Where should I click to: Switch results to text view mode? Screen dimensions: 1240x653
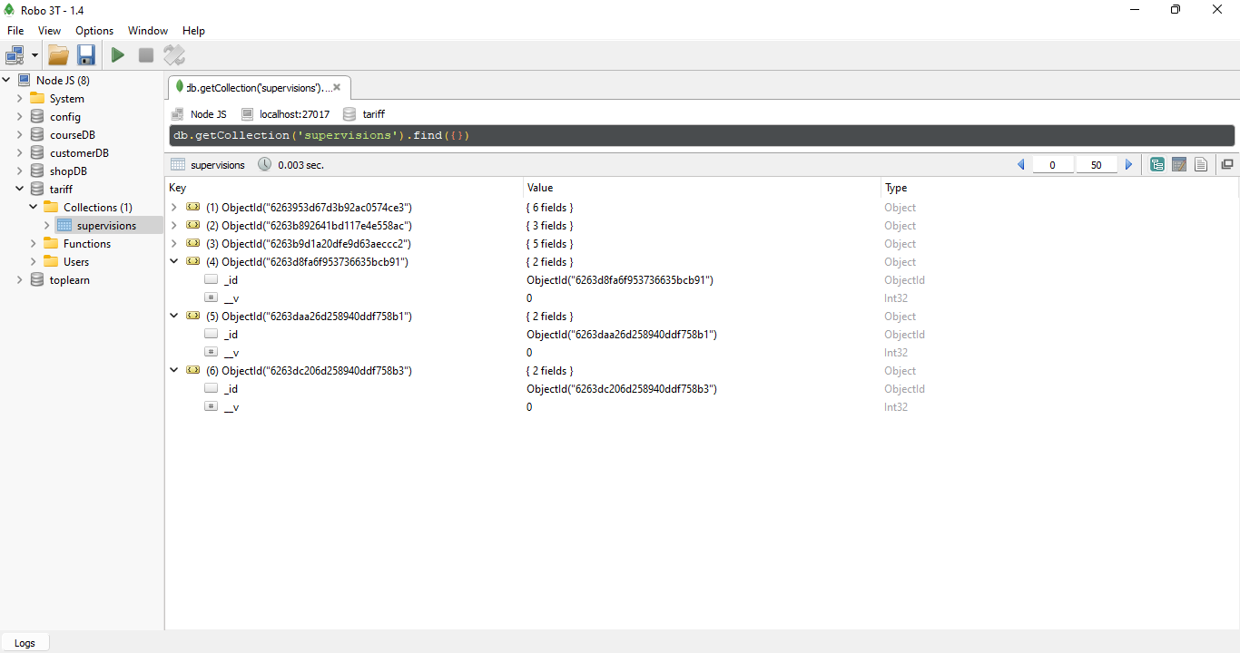[1201, 165]
